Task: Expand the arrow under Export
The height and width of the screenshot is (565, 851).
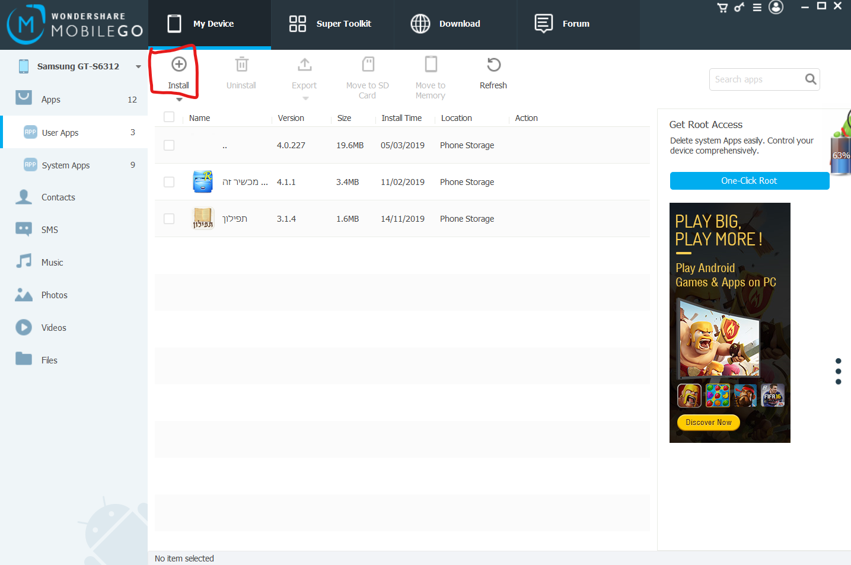Action: 305,98
